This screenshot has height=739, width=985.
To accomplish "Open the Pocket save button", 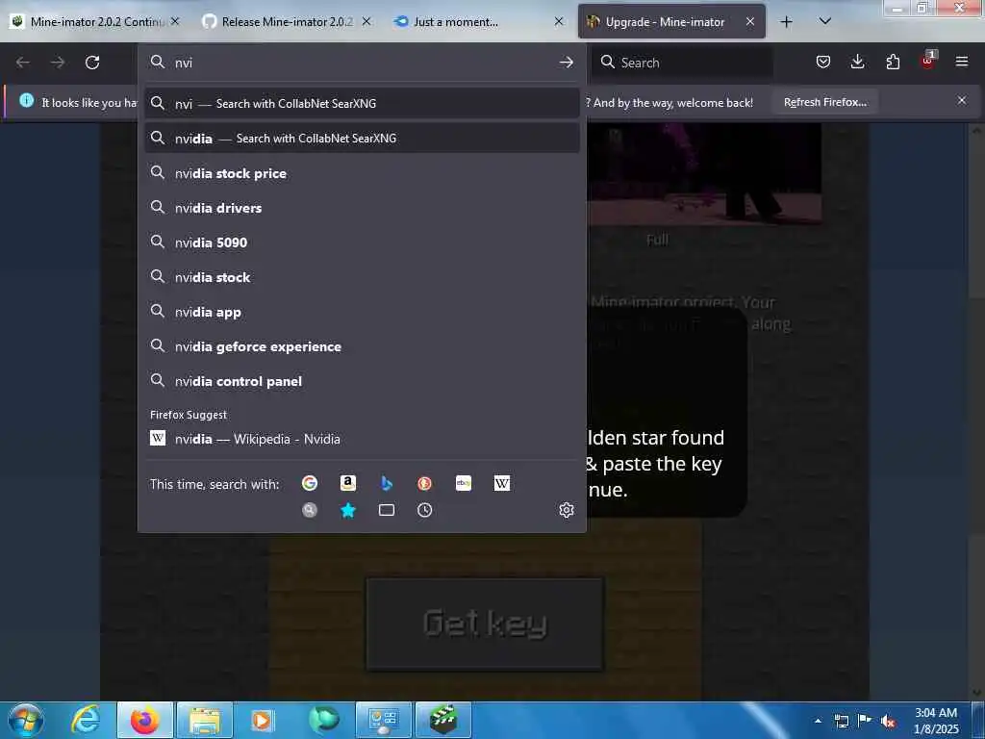I will pyautogui.click(x=823, y=62).
